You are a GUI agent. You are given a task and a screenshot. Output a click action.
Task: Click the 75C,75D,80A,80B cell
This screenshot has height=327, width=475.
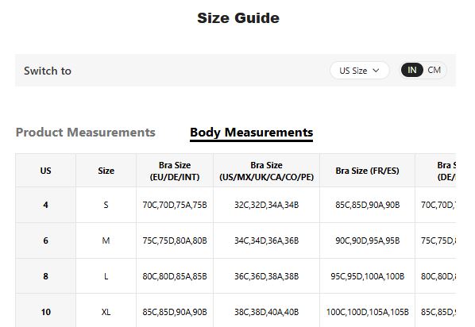click(175, 240)
